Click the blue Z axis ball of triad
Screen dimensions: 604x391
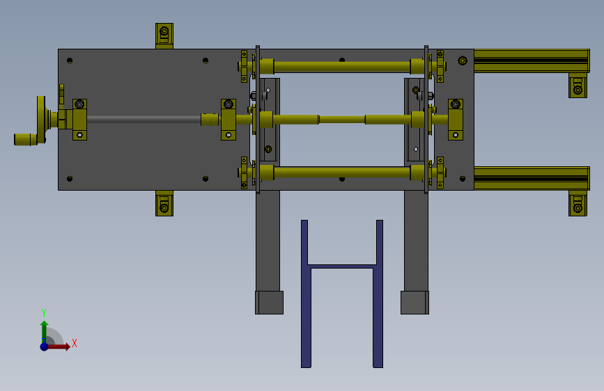pos(44,346)
